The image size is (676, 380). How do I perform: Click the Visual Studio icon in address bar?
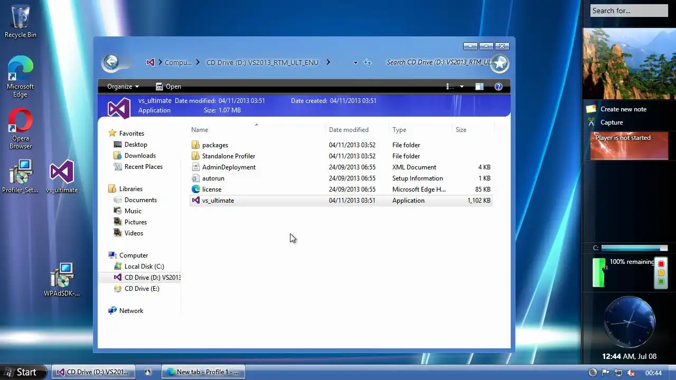151,62
